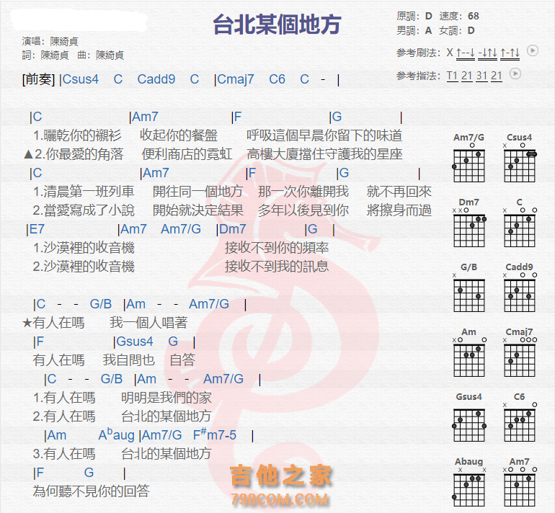This screenshot has height=513, width=555.
Task: Open the G/B chord diagram
Action: (469, 287)
